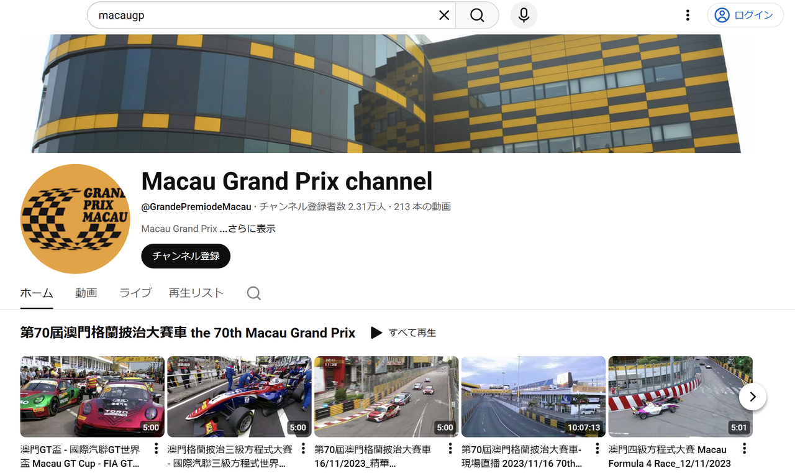Start voice search with the microphone icon
Image resolution: width=795 pixels, height=473 pixels.
(524, 16)
